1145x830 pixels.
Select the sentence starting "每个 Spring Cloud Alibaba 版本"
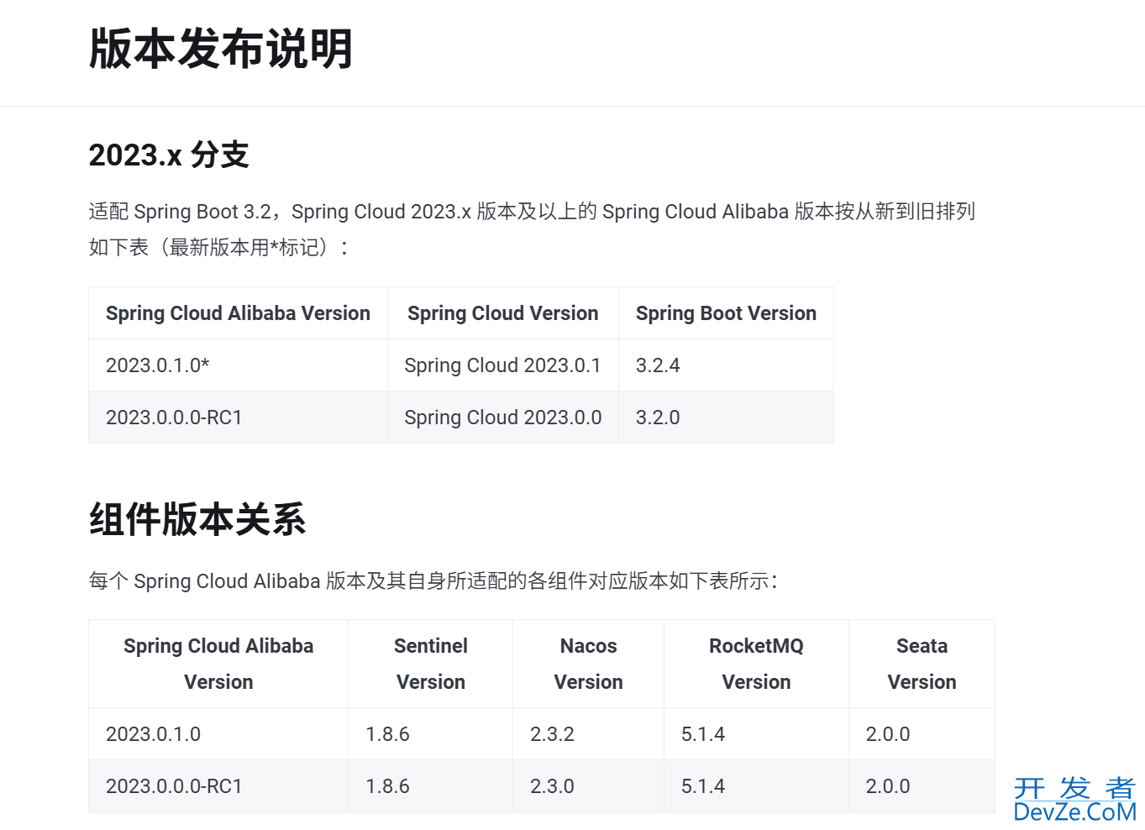pos(433,581)
